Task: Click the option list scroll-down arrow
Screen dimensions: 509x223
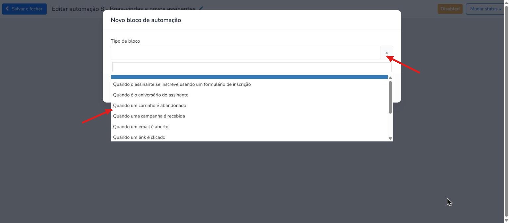Action: [390, 139]
